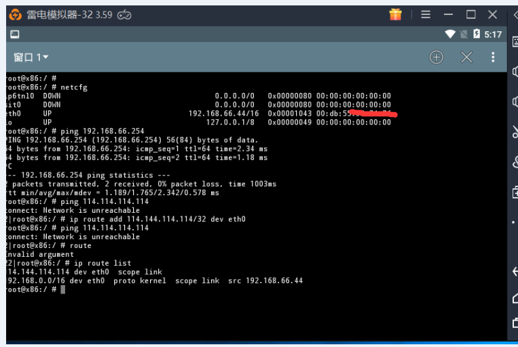Minimize the emulator window

[x=448, y=14]
